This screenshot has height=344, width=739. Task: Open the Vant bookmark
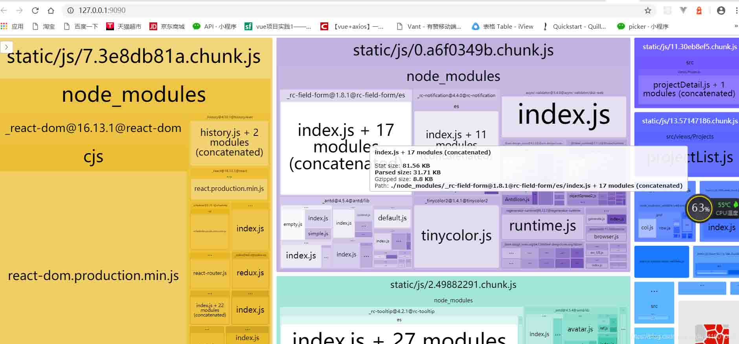pyautogui.click(x=429, y=26)
